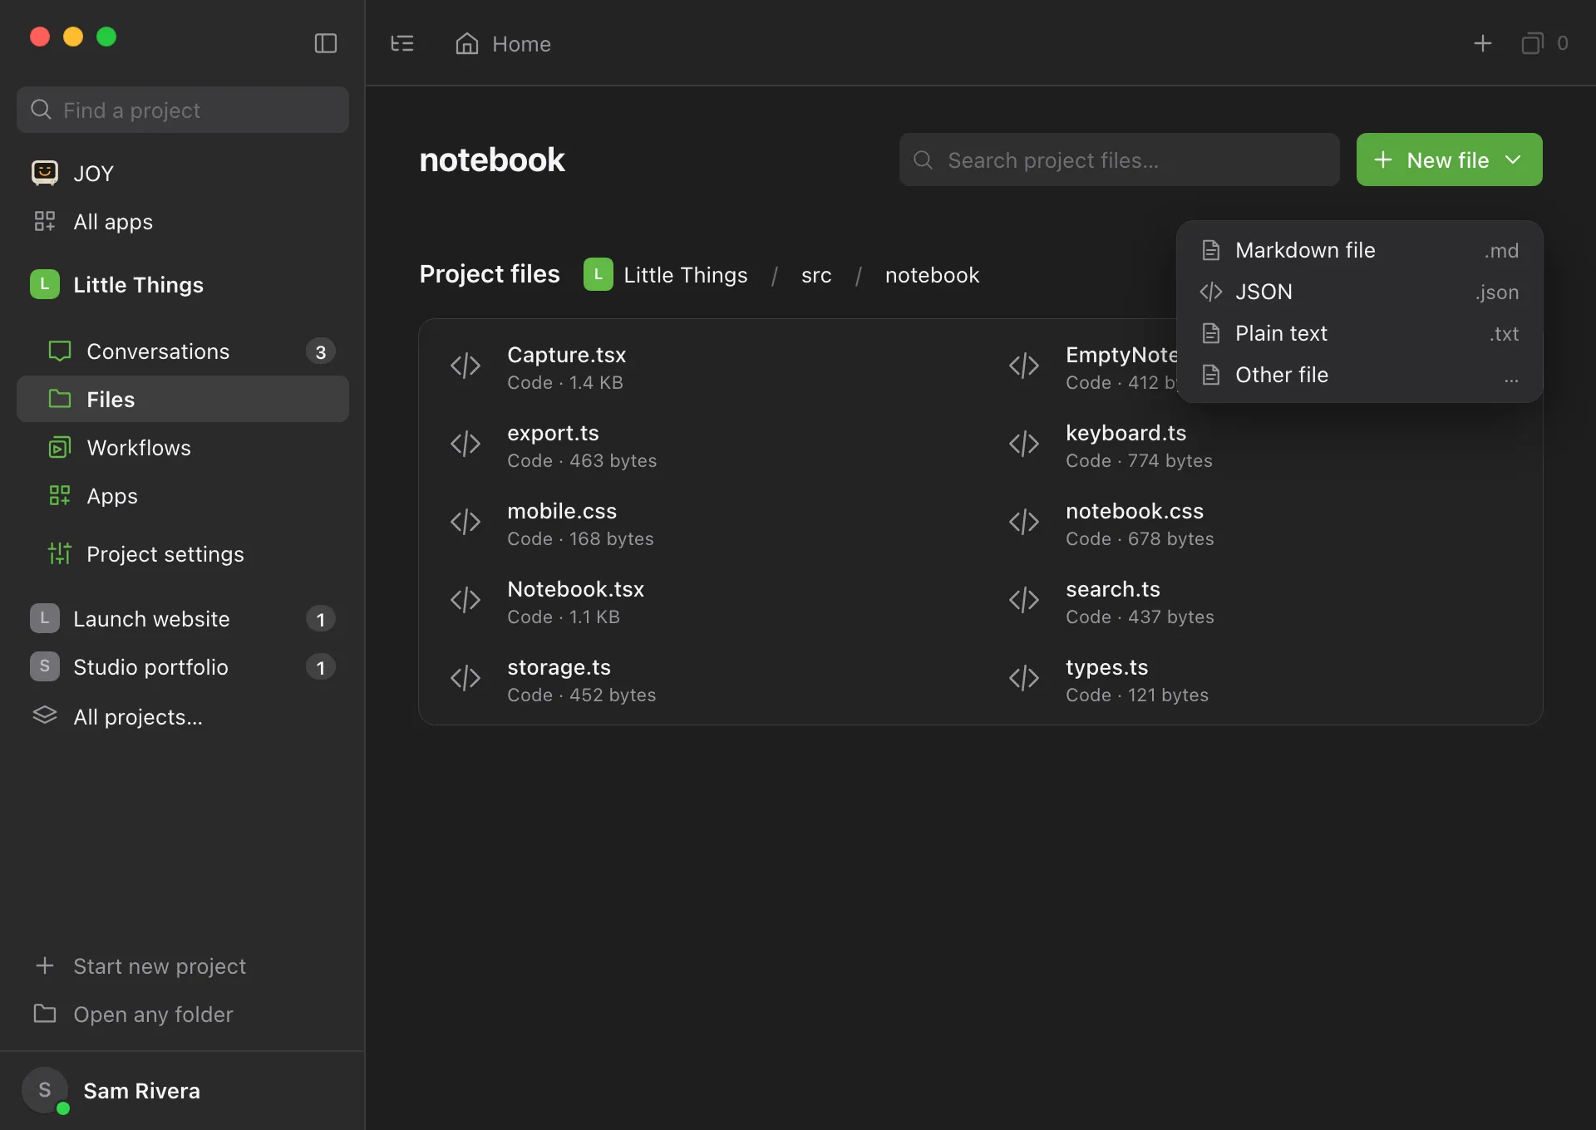Screen dimensions: 1596x1130
Task: Click the Conversations badge showing 3
Action: pyautogui.click(x=320, y=351)
